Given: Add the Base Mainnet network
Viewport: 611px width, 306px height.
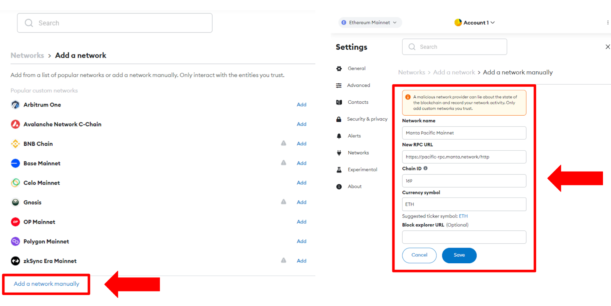Looking at the screenshot, I should [x=302, y=163].
